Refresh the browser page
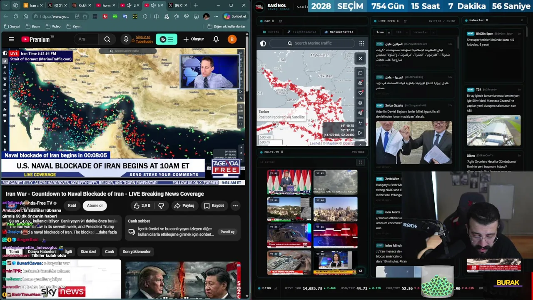The image size is (533, 300). pyautogui.click(x=16, y=16)
